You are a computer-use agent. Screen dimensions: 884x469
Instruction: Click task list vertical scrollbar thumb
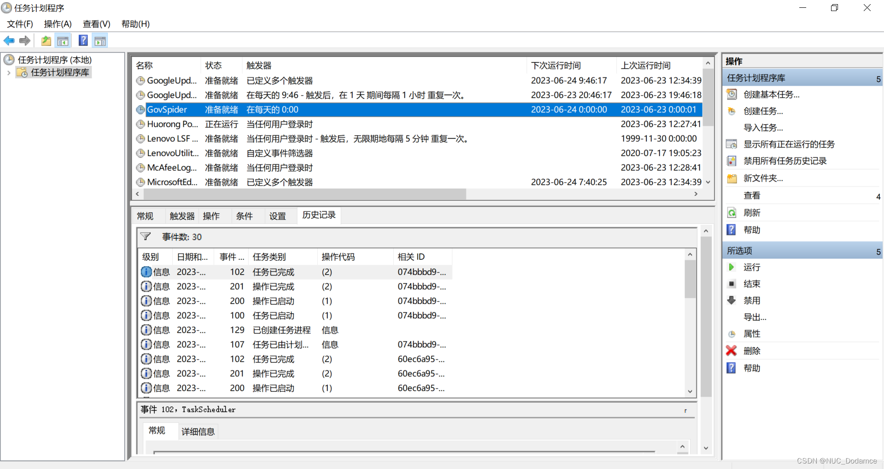coord(708,97)
